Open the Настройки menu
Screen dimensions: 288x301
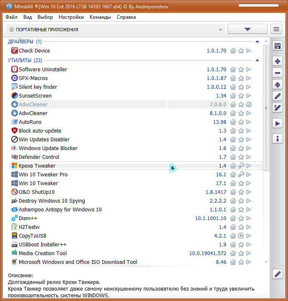pos(71,17)
